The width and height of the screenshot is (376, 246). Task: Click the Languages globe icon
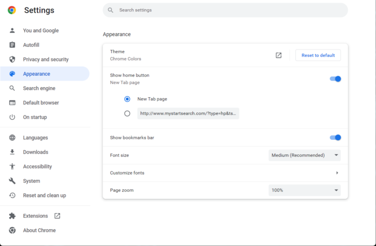(x=12, y=138)
